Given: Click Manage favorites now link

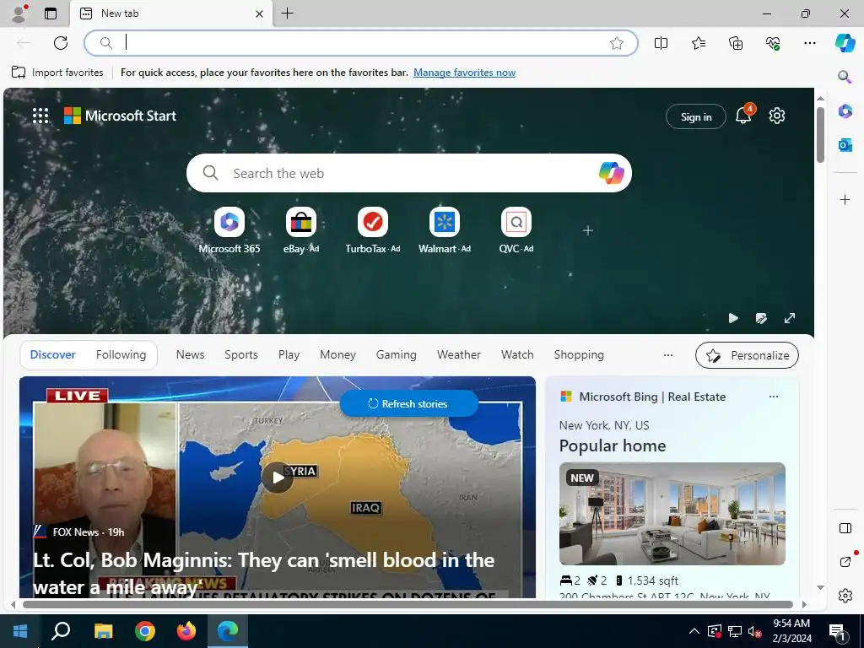Looking at the screenshot, I should 464,73.
